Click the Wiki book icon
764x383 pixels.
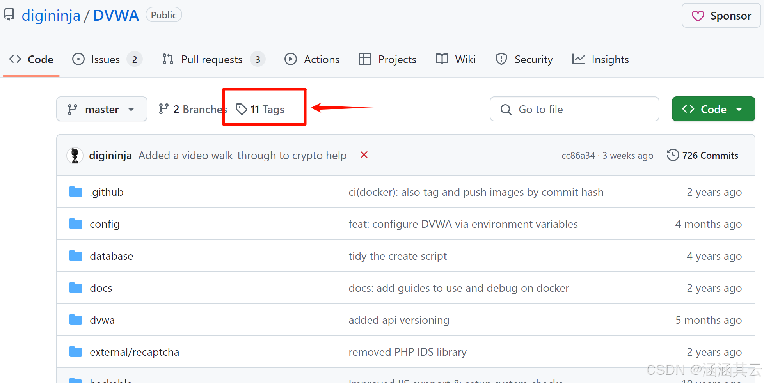point(442,59)
